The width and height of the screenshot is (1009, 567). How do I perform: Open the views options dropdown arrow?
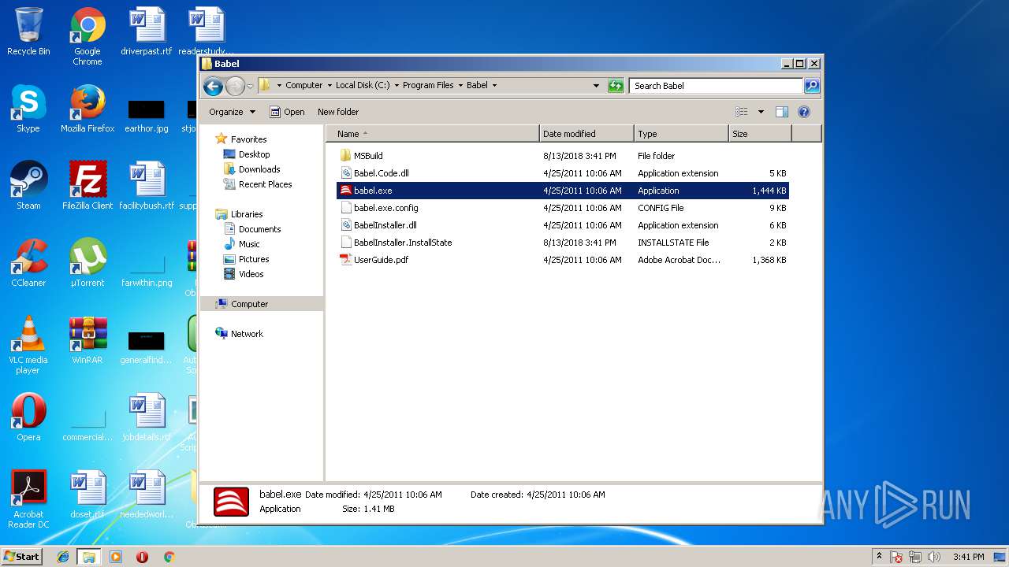click(x=761, y=112)
